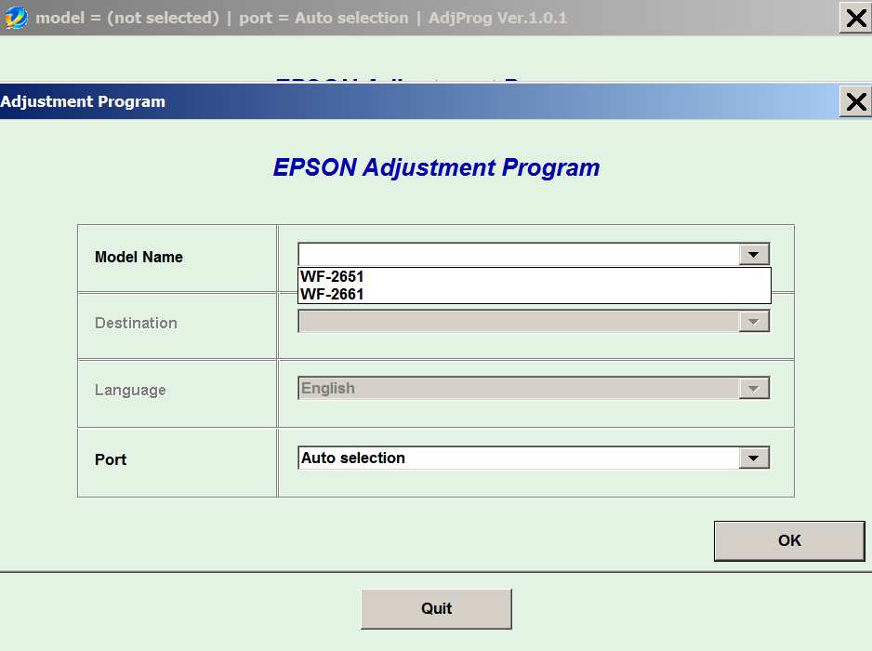Image resolution: width=872 pixels, height=651 pixels.
Task: Click the AdjProg app icon in title bar
Action: point(17,18)
